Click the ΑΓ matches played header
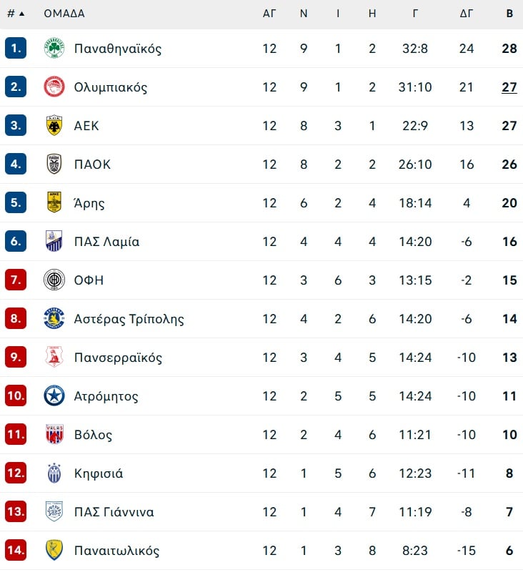The width and height of the screenshot is (523, 575). point(269,14)
